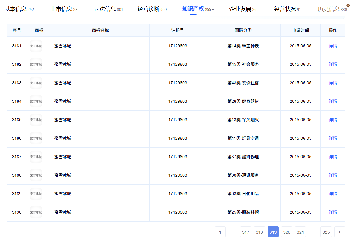Jump to page 321
This screenshot has height=247, width=354.
(x=300, y=232)
